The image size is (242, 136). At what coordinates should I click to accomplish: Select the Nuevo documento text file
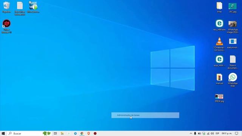click(233, 62)
